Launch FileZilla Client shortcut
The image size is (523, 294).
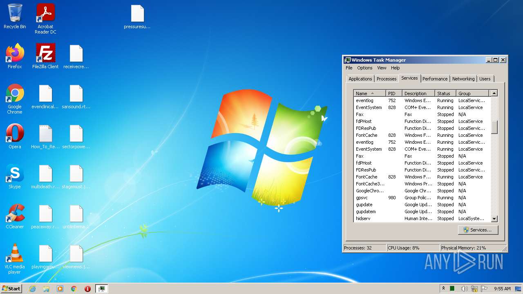point(45,56)
